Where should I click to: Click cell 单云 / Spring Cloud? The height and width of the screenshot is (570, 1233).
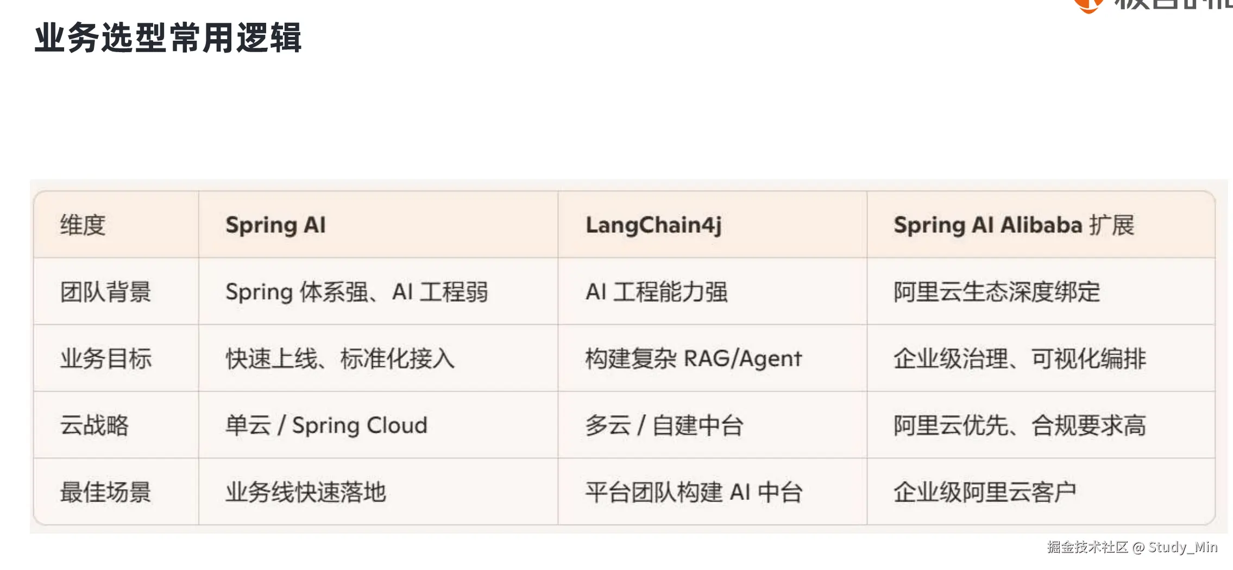click(326, 426)
